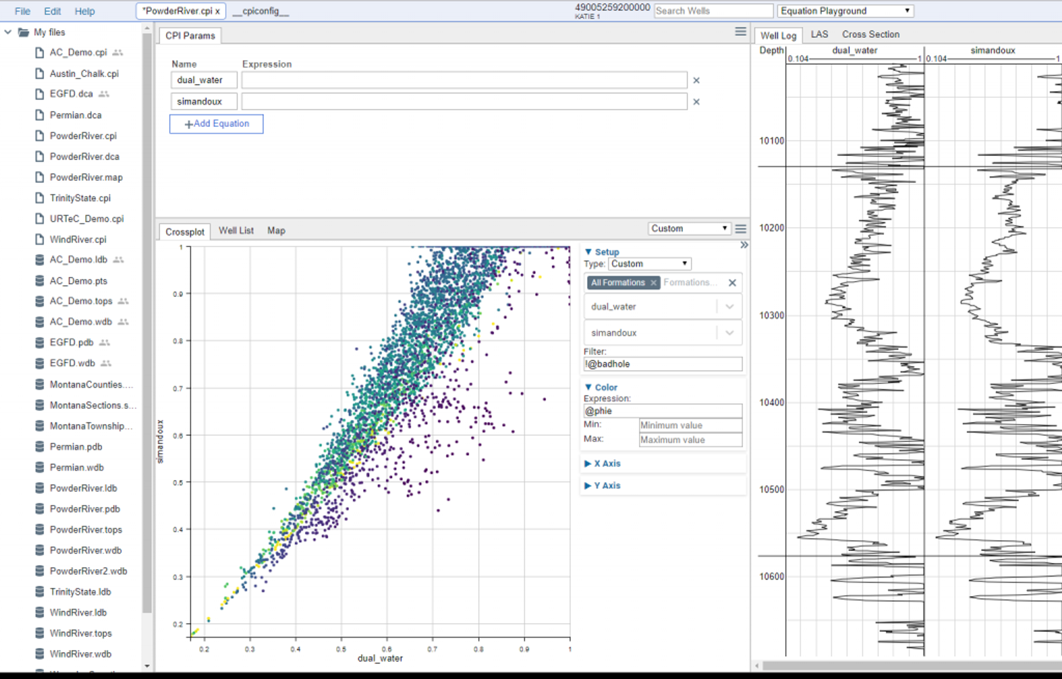
Task: Switch to the Well List tab
Action: [x=236, y=231]
